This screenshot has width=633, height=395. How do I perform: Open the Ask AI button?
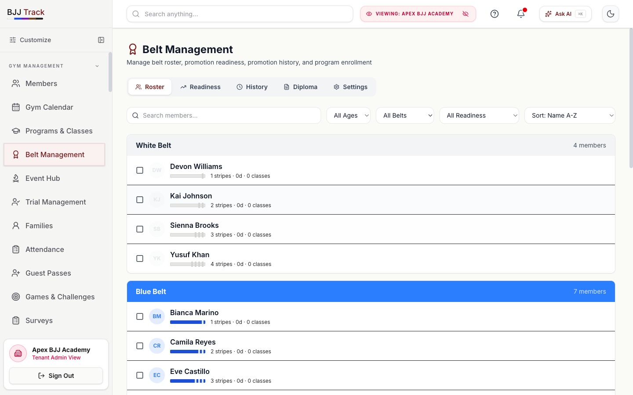tap(565, 14)
